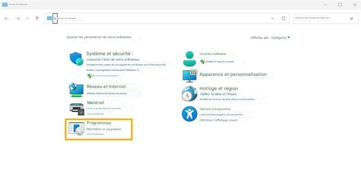Click Désinstaller un programme link
This screenshot has height=189, width=361.
103,129
